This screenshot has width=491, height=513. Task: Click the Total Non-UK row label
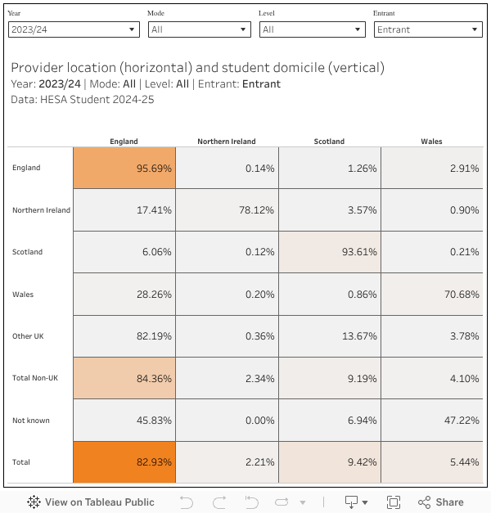click(33, 378)
